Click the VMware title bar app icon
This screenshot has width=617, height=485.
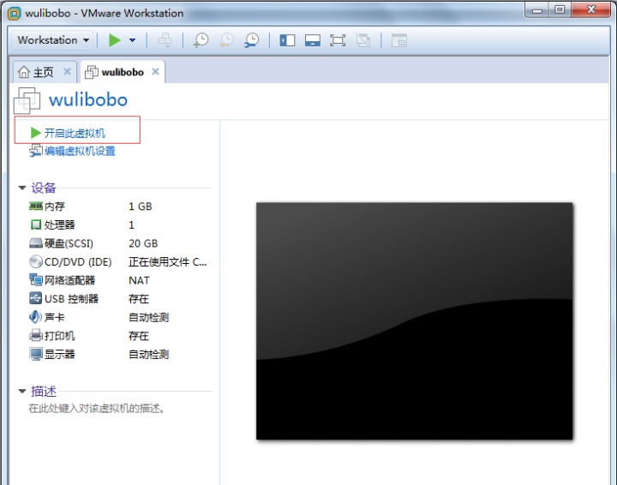[15, 14]
